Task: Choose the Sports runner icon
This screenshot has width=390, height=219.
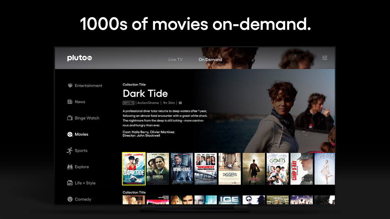Action: pos(70,151)
